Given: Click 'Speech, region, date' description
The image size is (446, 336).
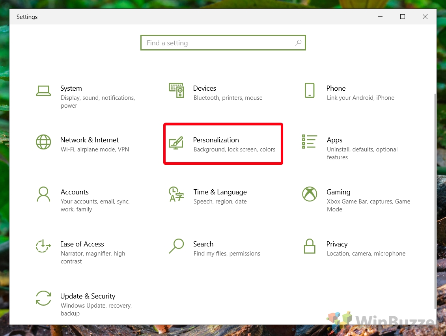Looking at the screenshot, I should tap(220, 202).
